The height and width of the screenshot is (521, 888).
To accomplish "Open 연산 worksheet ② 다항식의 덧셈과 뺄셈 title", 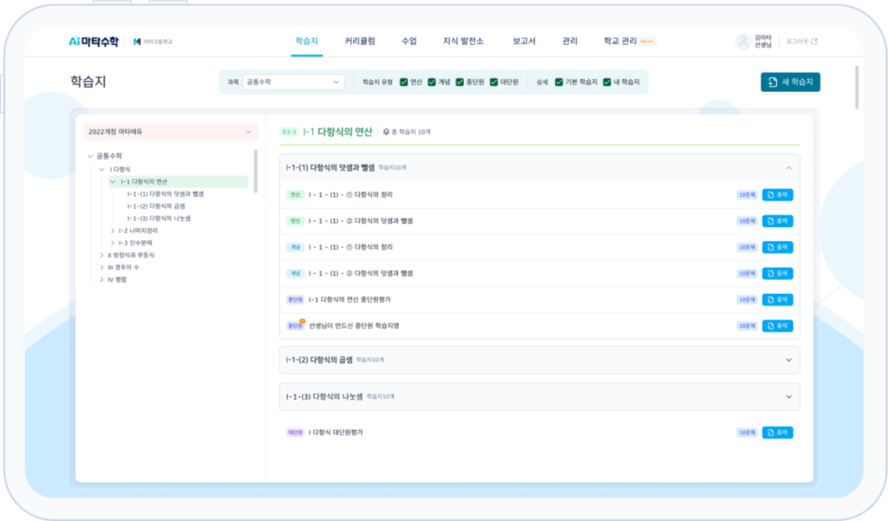I will click(360, 221).
